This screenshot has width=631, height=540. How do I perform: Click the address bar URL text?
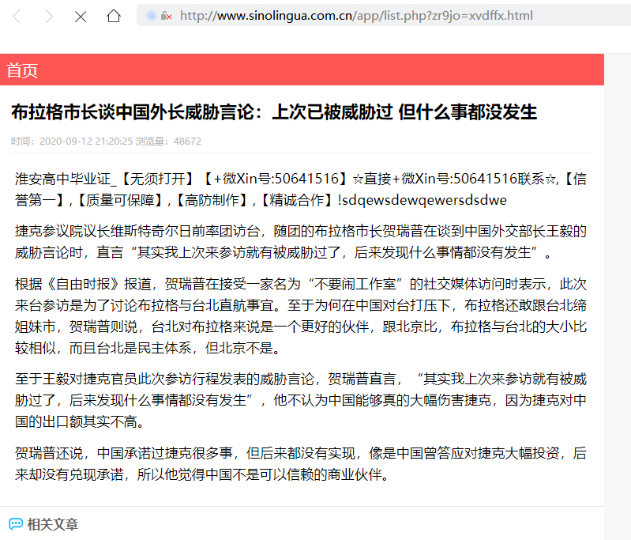(356, 16)
